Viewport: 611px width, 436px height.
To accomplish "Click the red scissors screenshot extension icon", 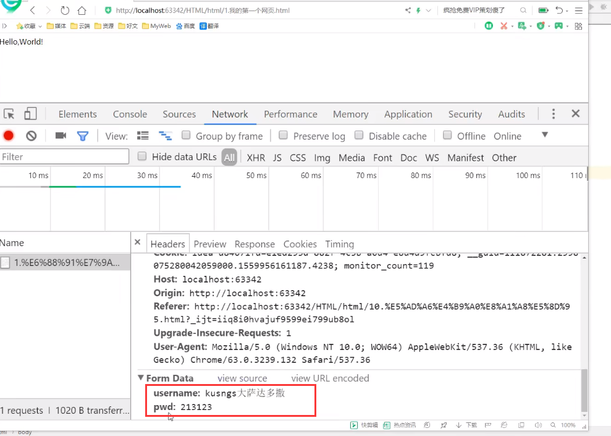I will (x=504, y=26).
